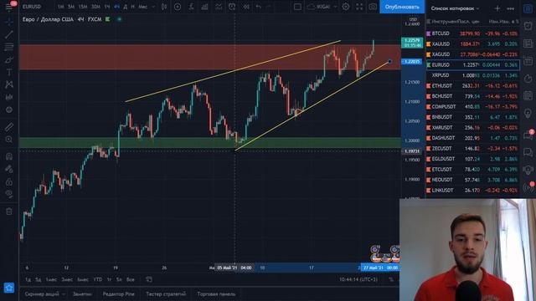Select BTCUSD in the watchlist
536x301 pixels.
pyautogui.click(x=473, y=33)
